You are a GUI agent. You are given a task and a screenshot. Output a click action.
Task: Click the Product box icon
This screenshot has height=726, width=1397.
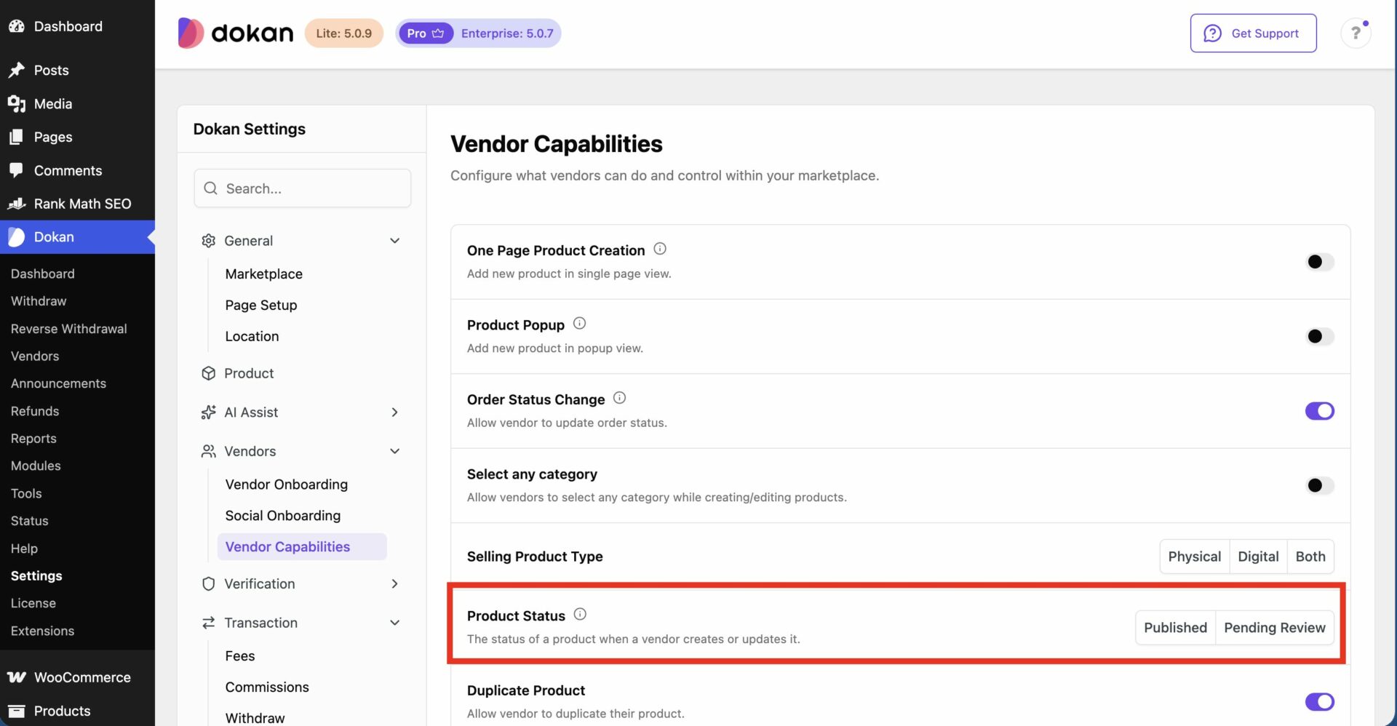[x=209, y=373]
